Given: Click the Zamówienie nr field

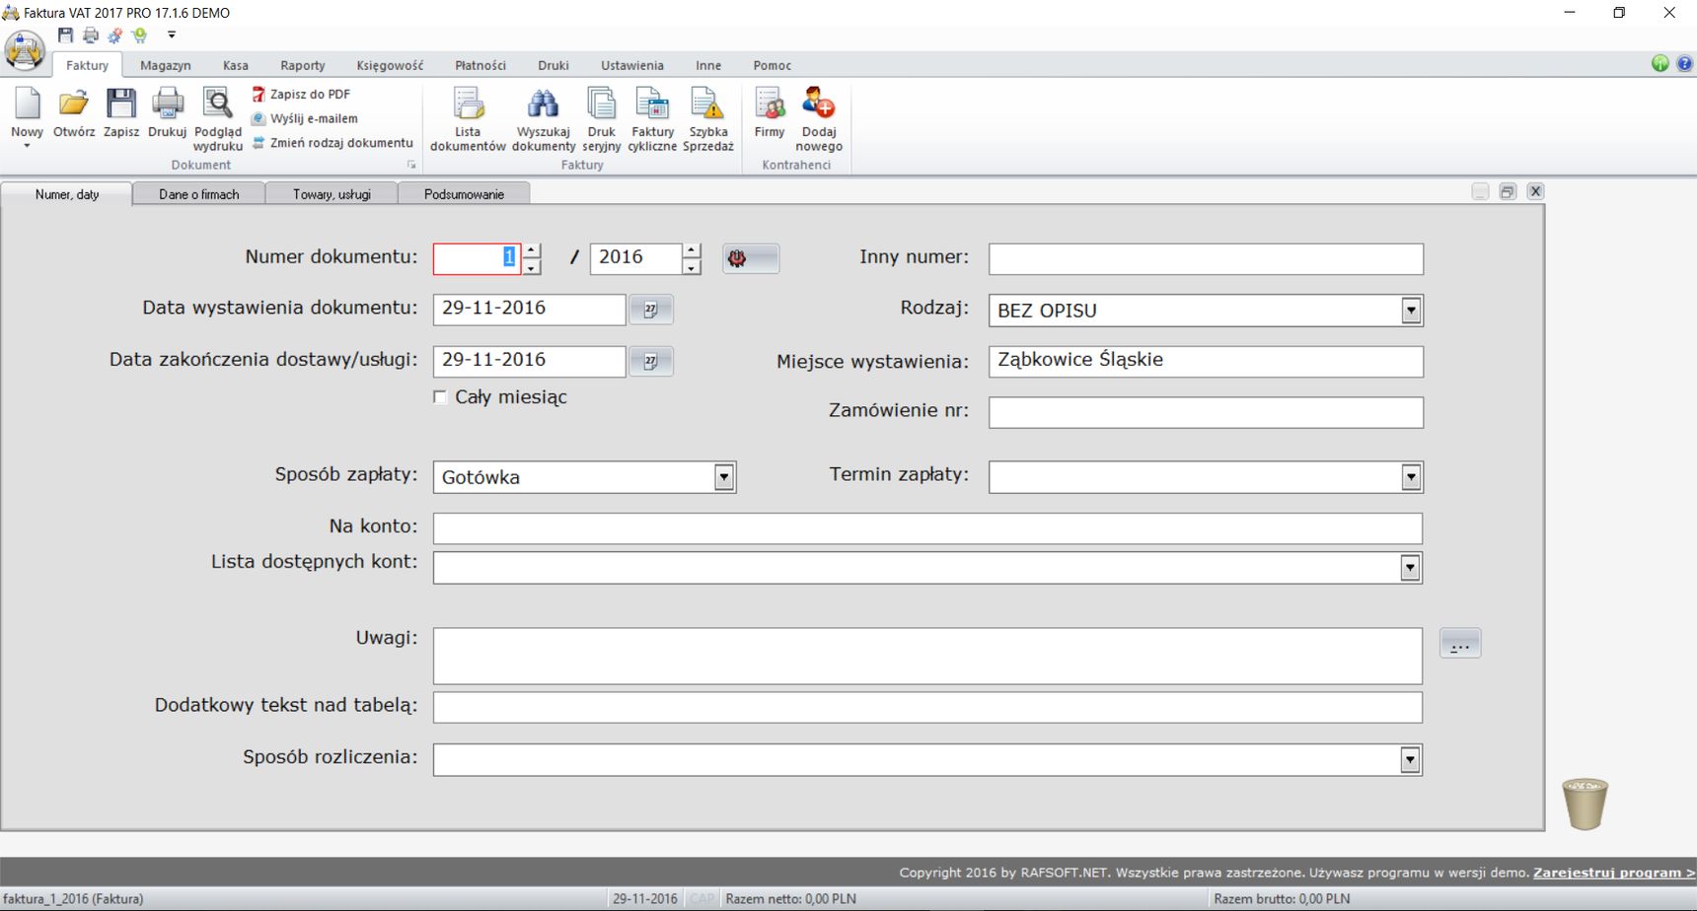Looking at the screenshot, I should coord(1206,412).
